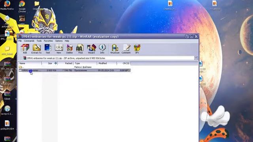Select the desktop file in the top right corner
This screenshot has height=142, width=253.
[215, 5]
